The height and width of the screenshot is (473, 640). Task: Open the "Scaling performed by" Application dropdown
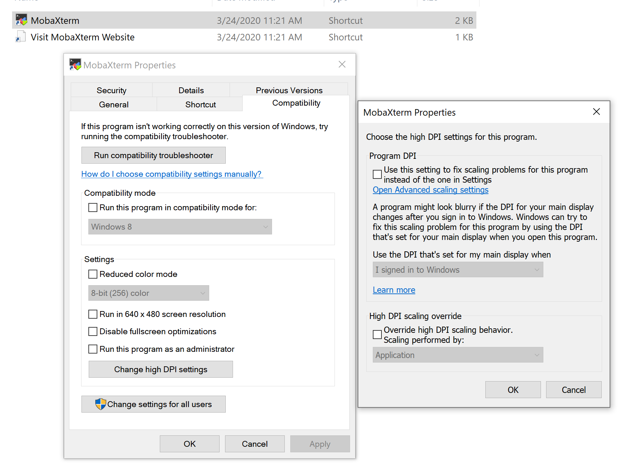(457, 355)
